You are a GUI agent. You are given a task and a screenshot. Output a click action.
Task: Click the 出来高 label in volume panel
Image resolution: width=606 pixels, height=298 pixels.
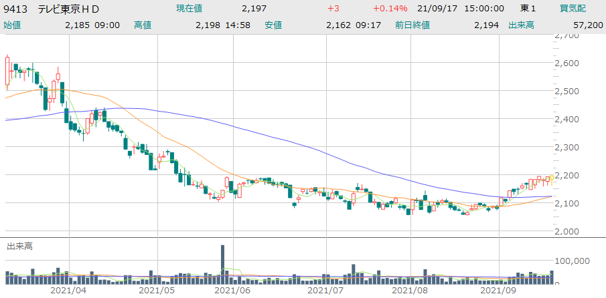[x=19, y=247]
